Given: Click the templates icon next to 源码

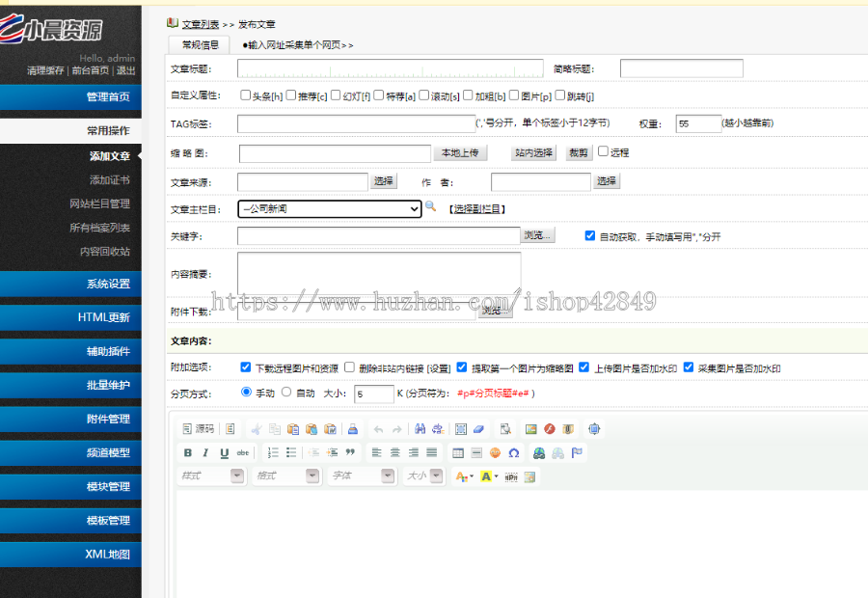Looking at the screenshot, I should (231, 429).
